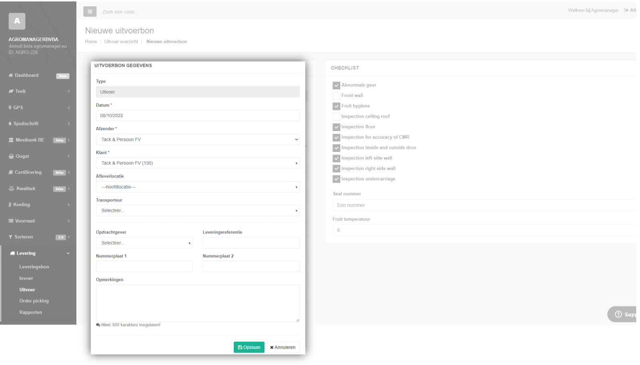Expand the Sorteren menu chevron
This screenshot has height=365, width=640.
point(68,237)
